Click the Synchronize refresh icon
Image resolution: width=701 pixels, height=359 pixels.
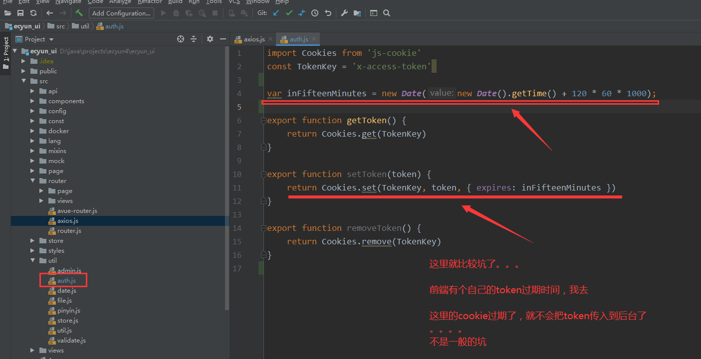[33, 13]
